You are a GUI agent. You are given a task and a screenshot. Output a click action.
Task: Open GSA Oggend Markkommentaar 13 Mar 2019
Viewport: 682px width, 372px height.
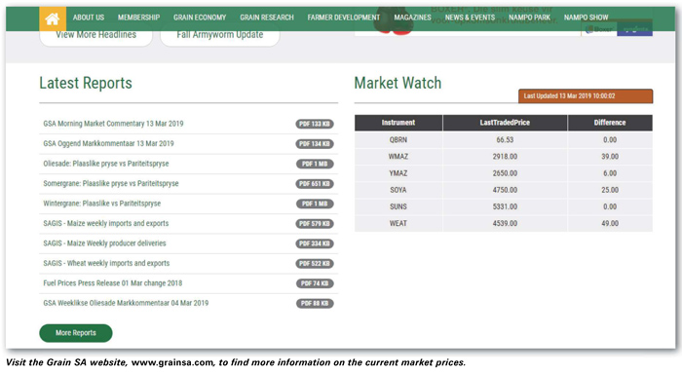[108, 144]
